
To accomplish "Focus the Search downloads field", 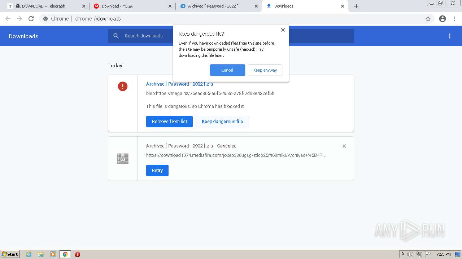I will [231, 36].
